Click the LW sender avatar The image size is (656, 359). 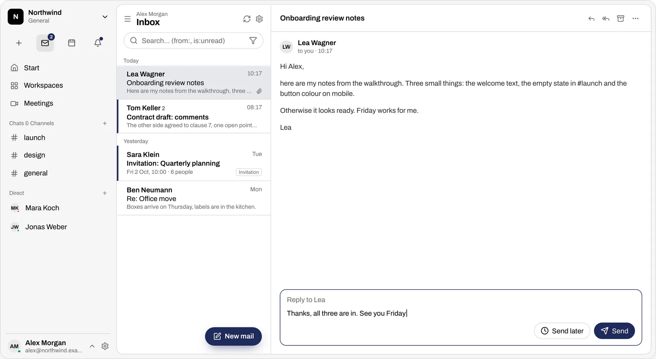tap(287, 47)
